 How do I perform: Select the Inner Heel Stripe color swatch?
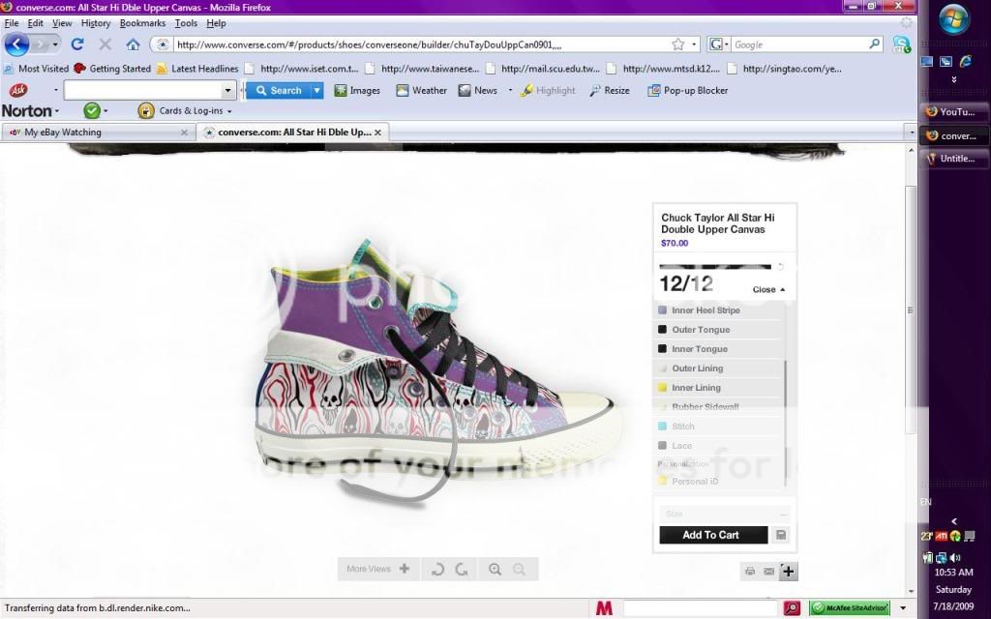[x=662, y=310]
